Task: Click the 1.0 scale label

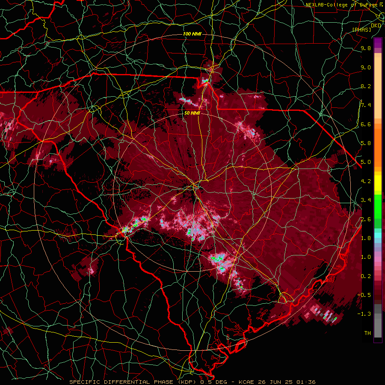Action: (366, 257)
